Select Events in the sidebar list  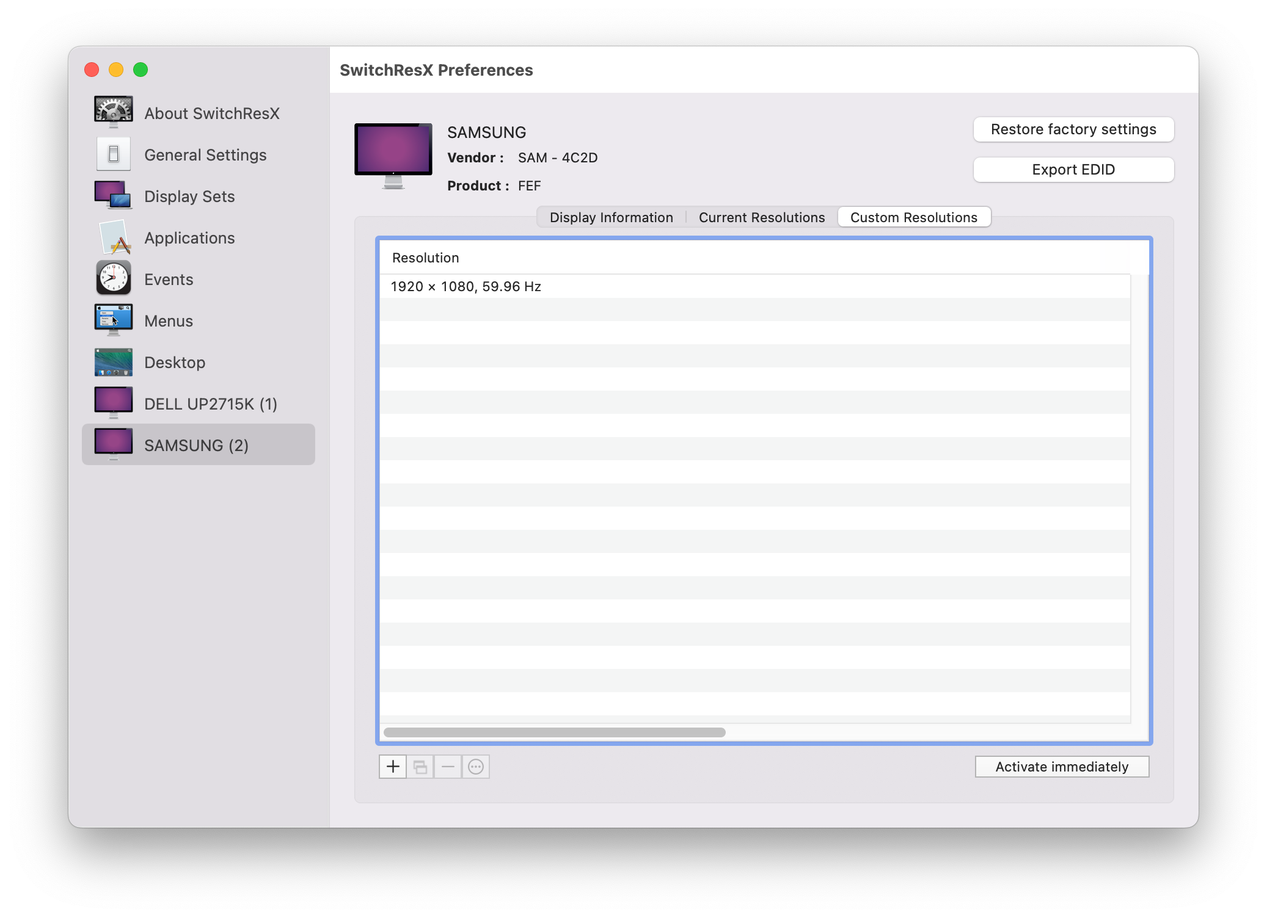point(169,280)
